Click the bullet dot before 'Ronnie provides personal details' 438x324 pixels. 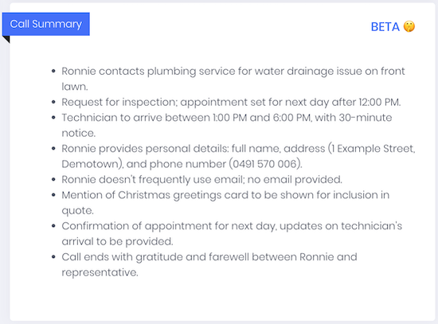tap(53, 148)
